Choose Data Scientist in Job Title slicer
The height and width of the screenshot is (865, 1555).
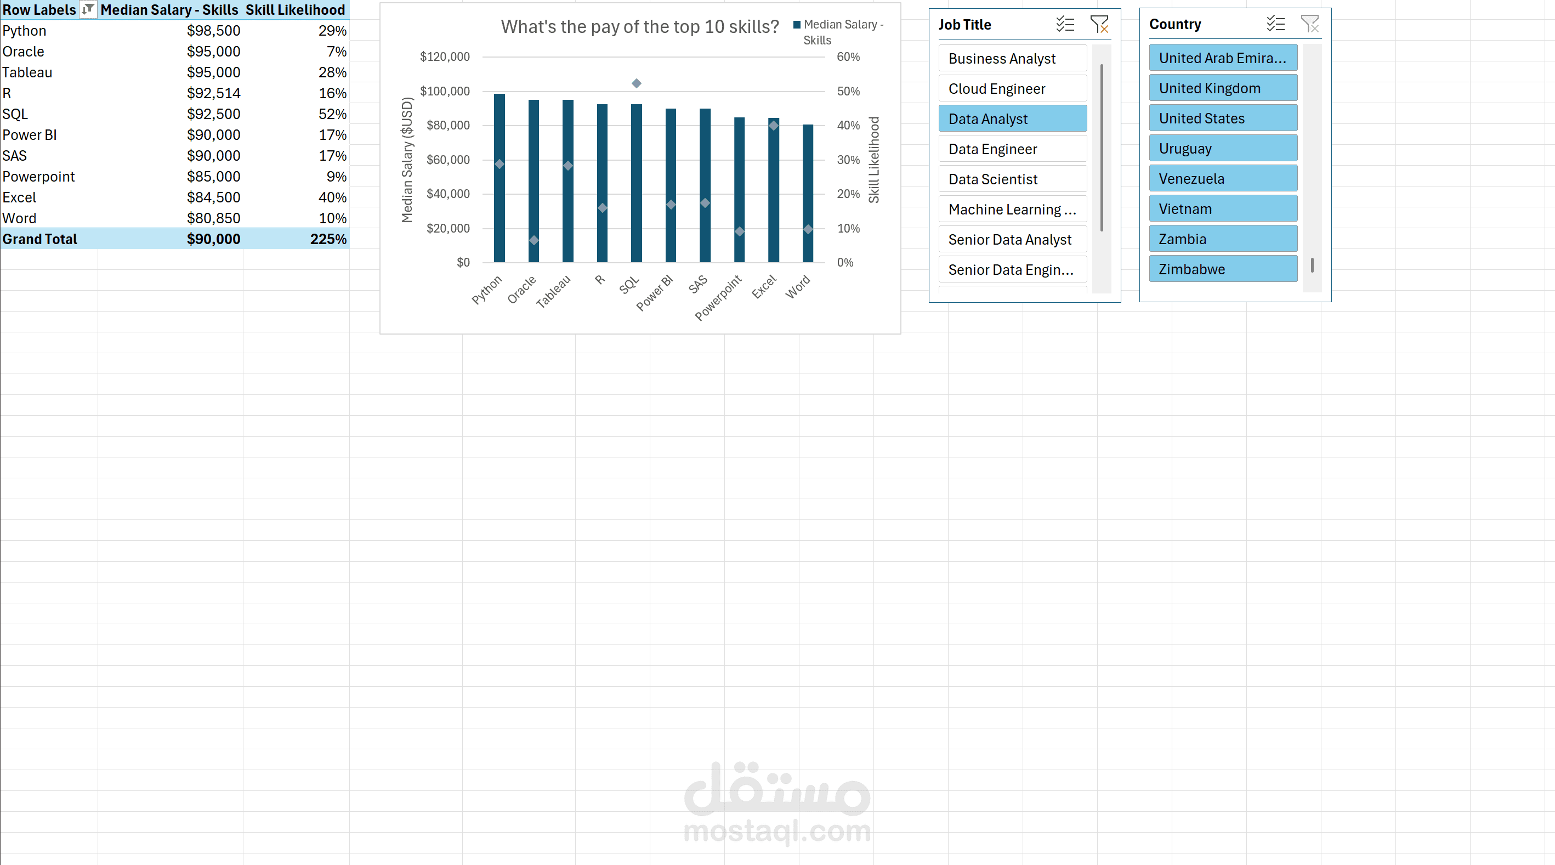[x=1012, y=179]
